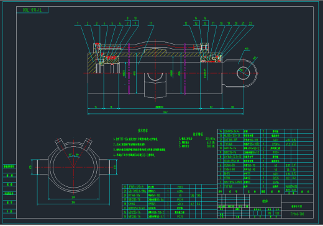Select the left magenta vertical section line
Image resolution: width=323 pixels, height=226 pixels.
pyautogui.click(x=129, y=69)
